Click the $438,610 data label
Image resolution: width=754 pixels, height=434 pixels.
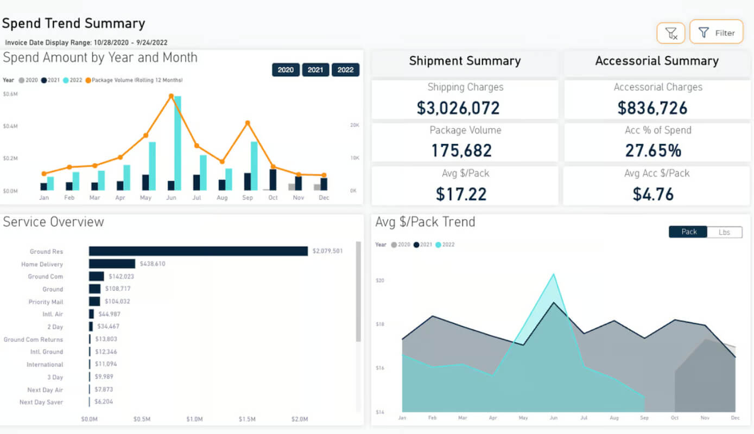[153, 264]
